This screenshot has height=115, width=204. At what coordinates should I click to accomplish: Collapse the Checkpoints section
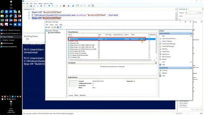point(156,63)
